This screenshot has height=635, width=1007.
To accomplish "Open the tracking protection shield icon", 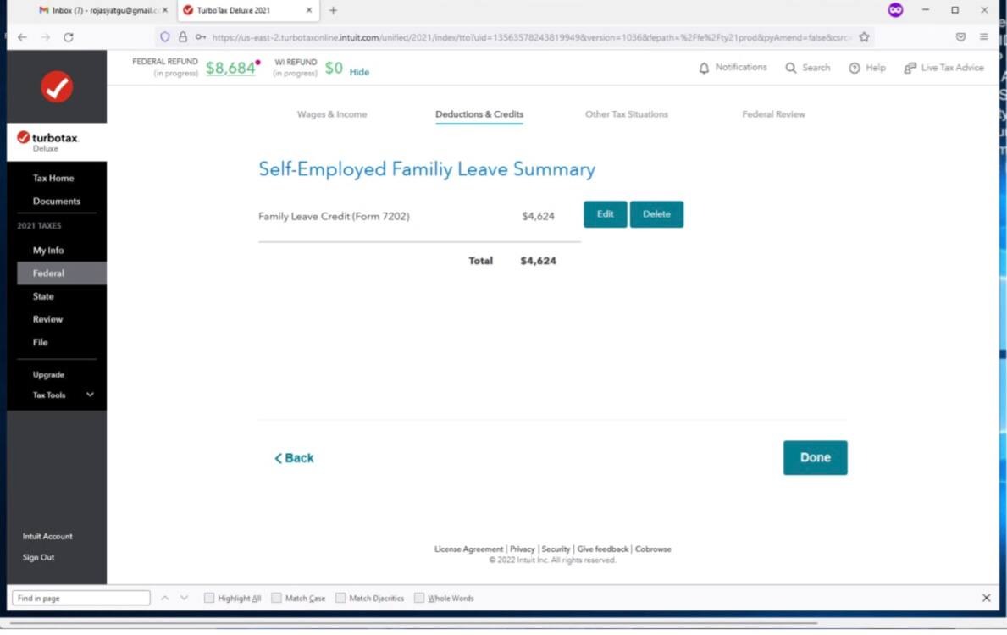I will point(165,37).
